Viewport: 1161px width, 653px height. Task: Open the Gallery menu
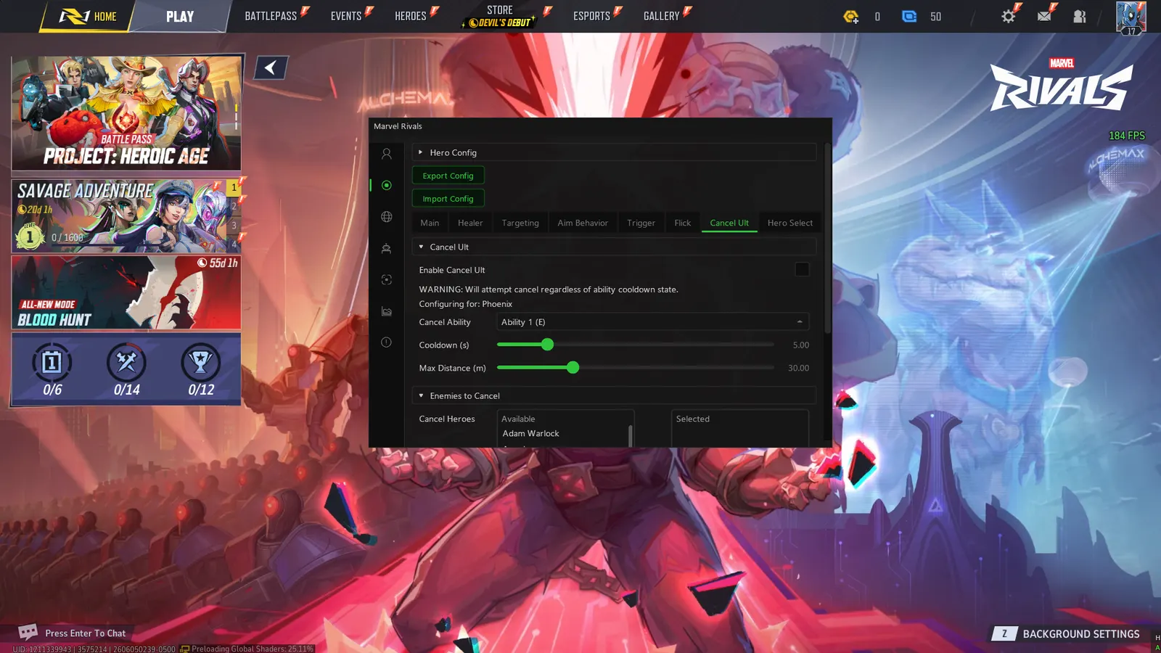[x=662, y=16]
